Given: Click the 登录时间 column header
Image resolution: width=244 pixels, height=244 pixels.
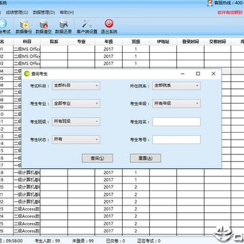Looking at the screenshot, I should (190, 42).
